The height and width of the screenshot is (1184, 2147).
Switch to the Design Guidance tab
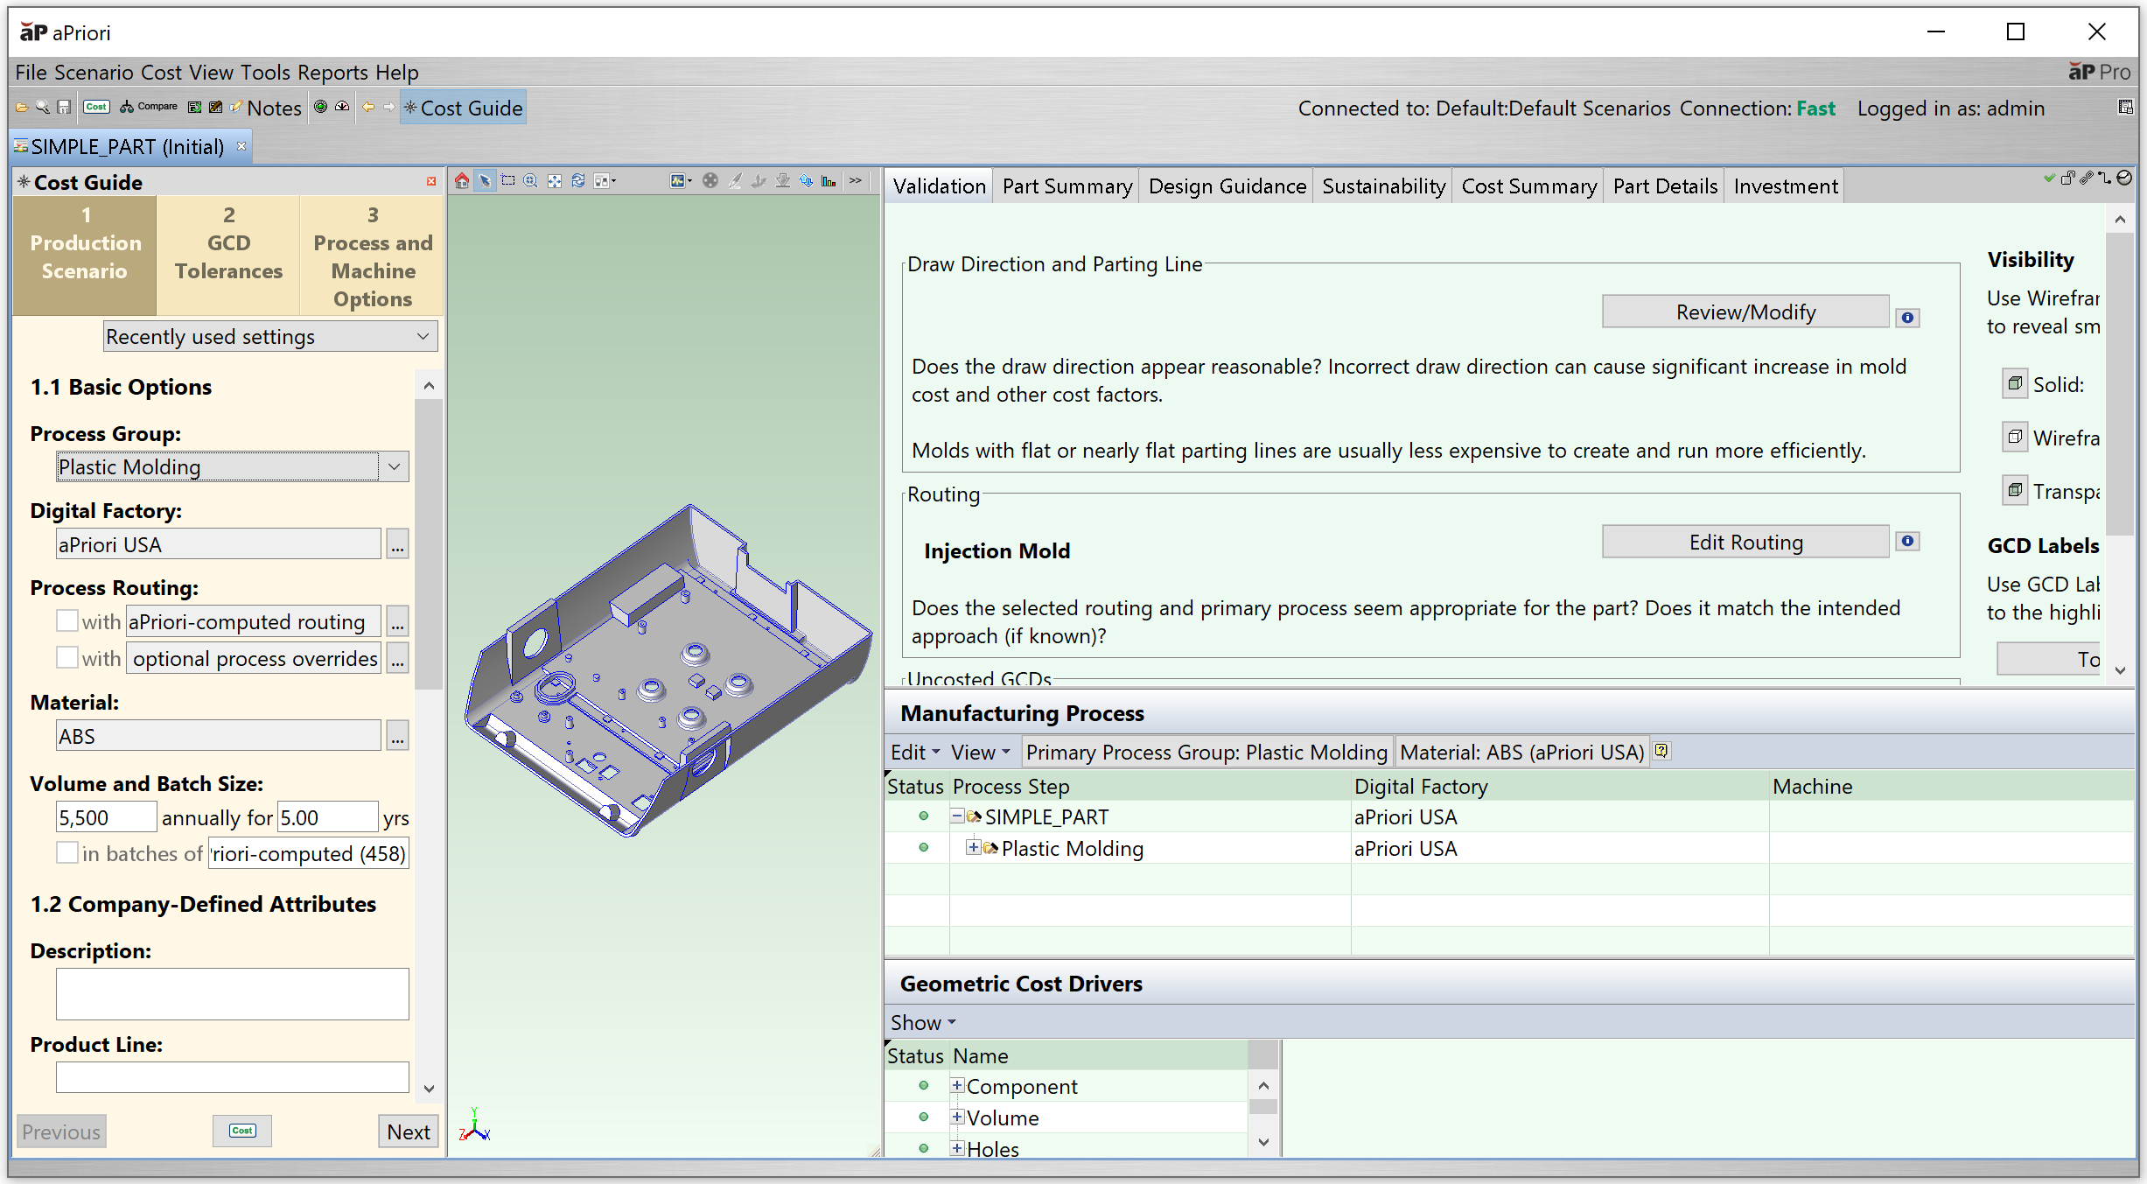[1227, 186]
